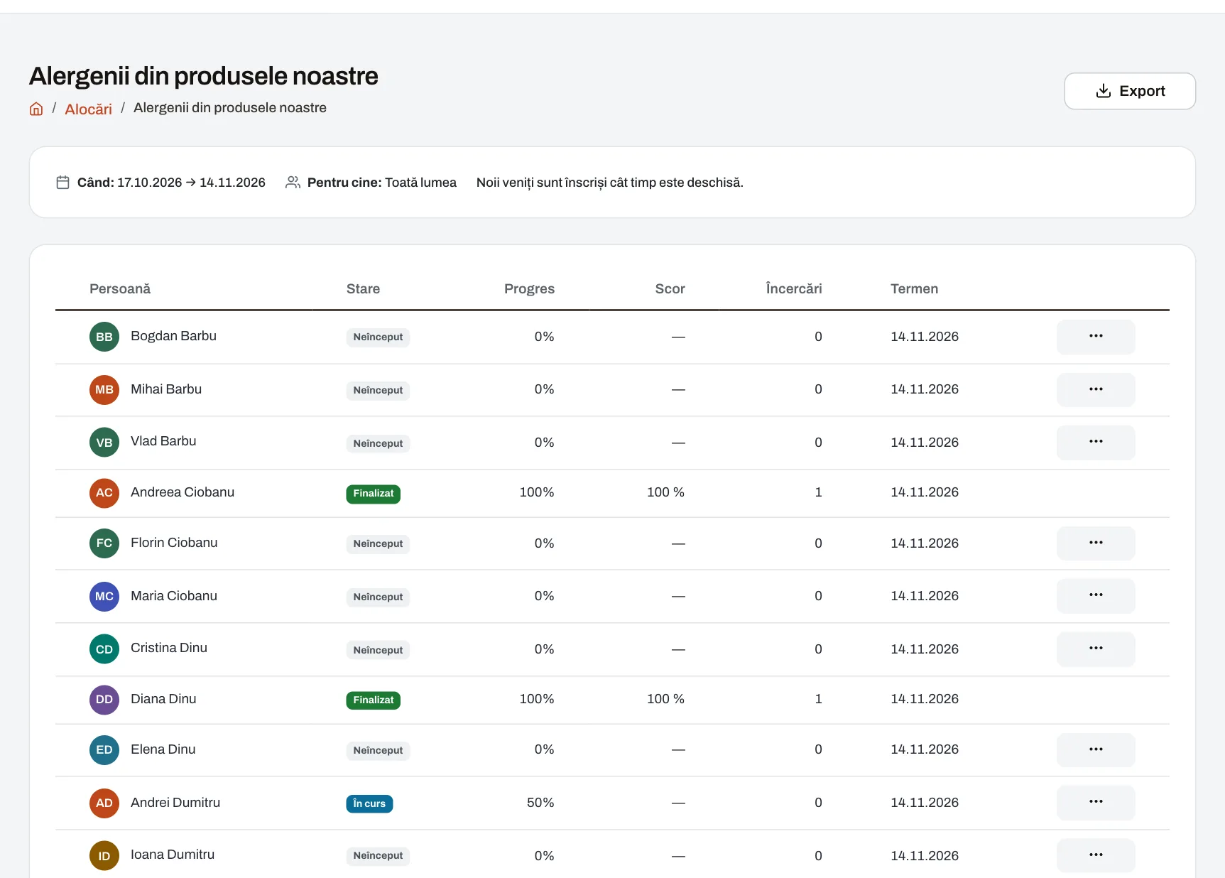Open actions menu for Mihai Barbu
1225x878 pixels.
pyautogui.click(x=1095, y=389)
